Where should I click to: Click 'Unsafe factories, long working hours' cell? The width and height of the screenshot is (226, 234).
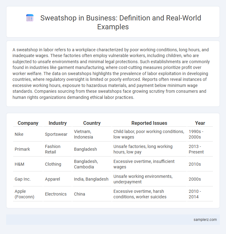[149, 149]
